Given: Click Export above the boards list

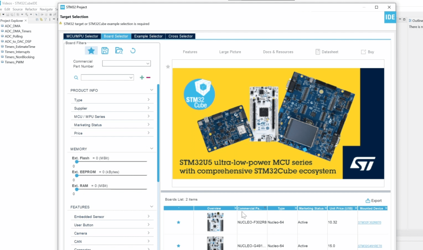Looking at the screenshot, I should (373, 200).
